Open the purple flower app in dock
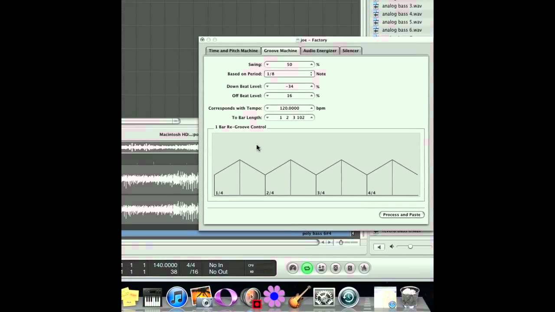This screenshot has width=555, height=312. pyautogui.click(x=274, y=297)
